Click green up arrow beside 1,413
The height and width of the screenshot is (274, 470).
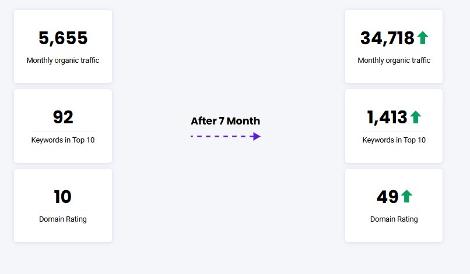pyautogui.click(x=416, y=117)
